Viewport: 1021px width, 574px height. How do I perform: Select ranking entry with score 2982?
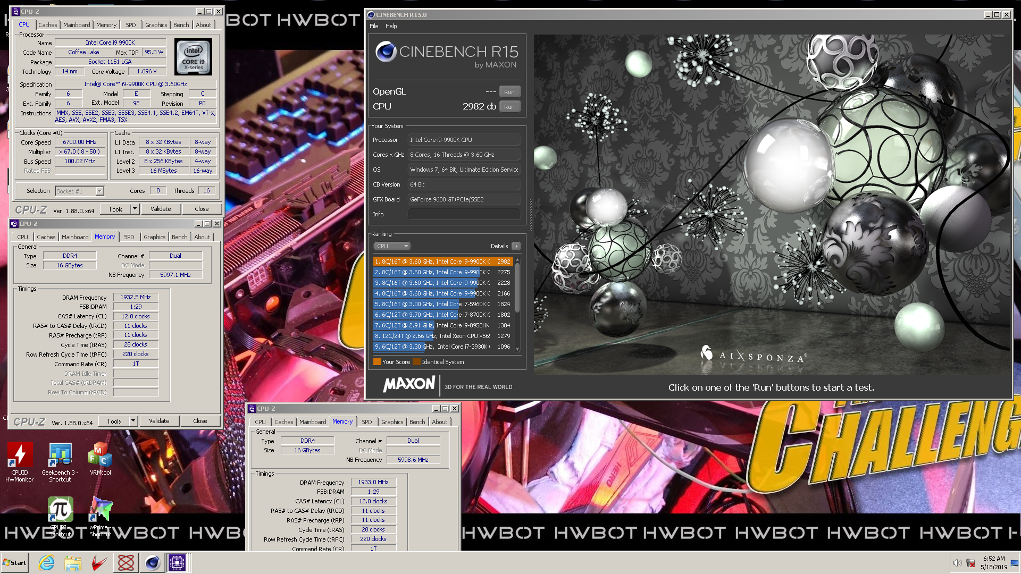tap(443, 261)
